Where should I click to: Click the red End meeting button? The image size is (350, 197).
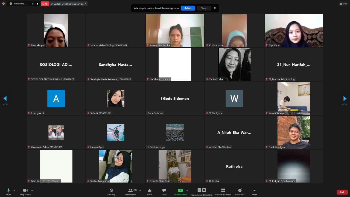342,192
